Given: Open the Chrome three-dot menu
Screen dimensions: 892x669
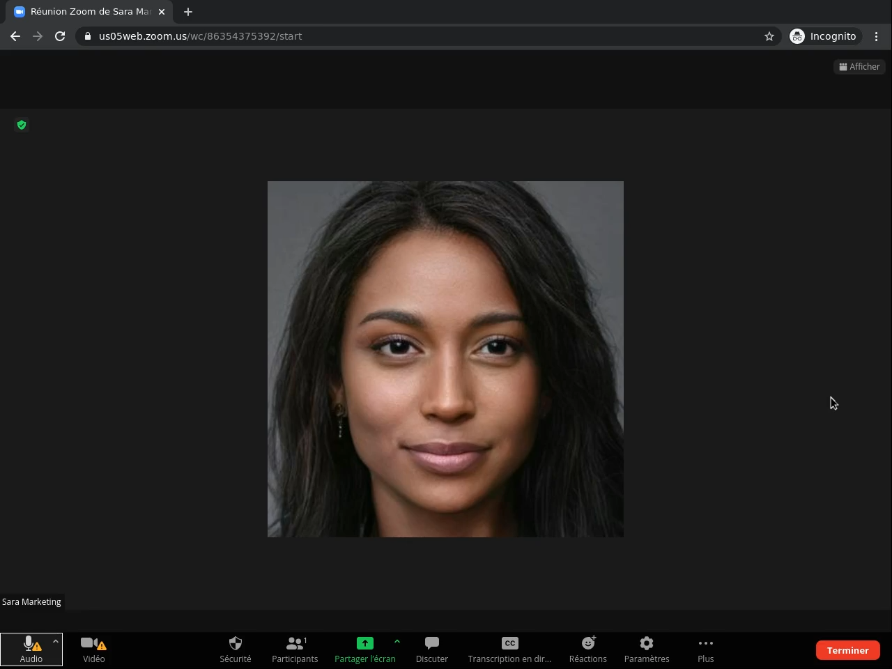Looking at the screenshot, I should (x=877, y=36).
